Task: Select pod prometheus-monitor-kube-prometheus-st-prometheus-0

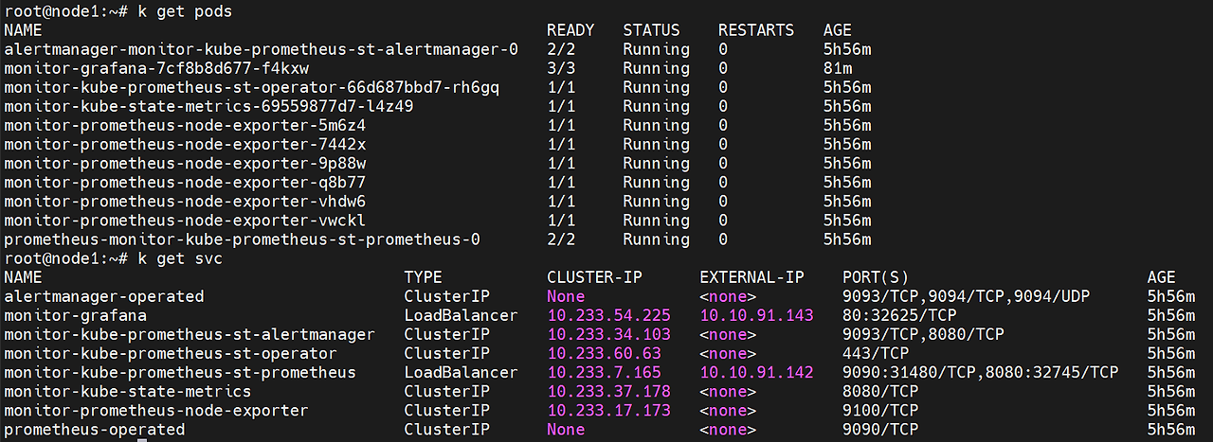Action: pos(242,239)
